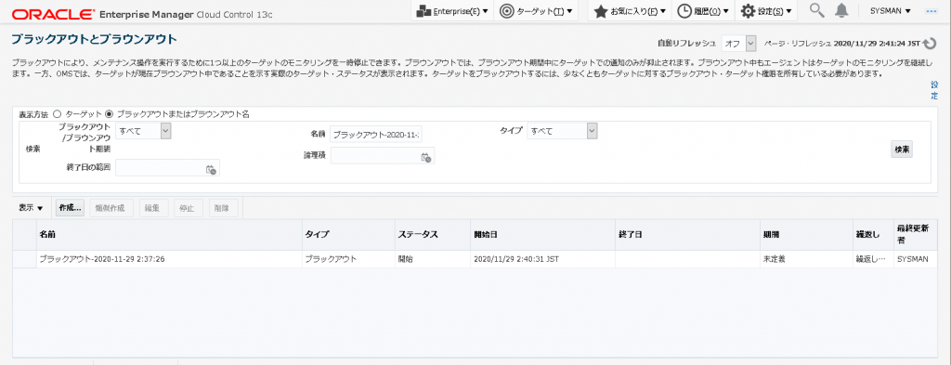The image size is (951, 365).
Task: Open the notifications bell icon
Action: pos(841,11)
